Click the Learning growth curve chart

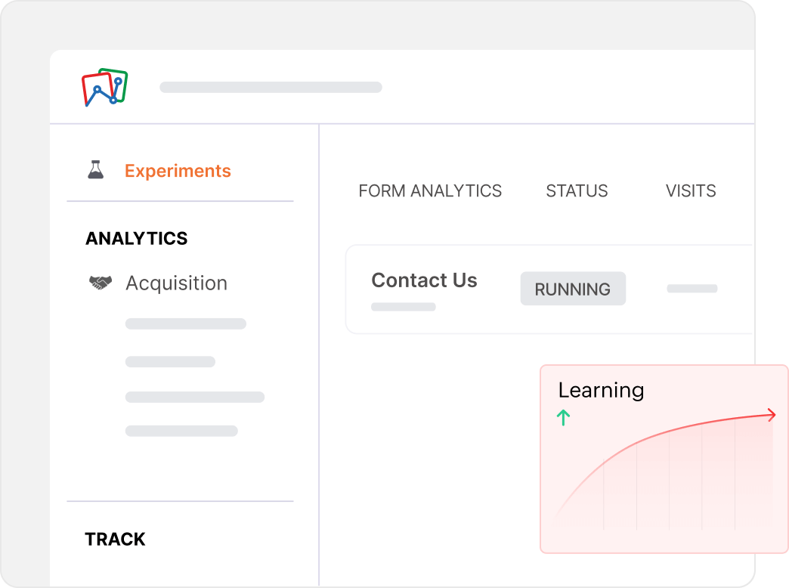(665, 476)
